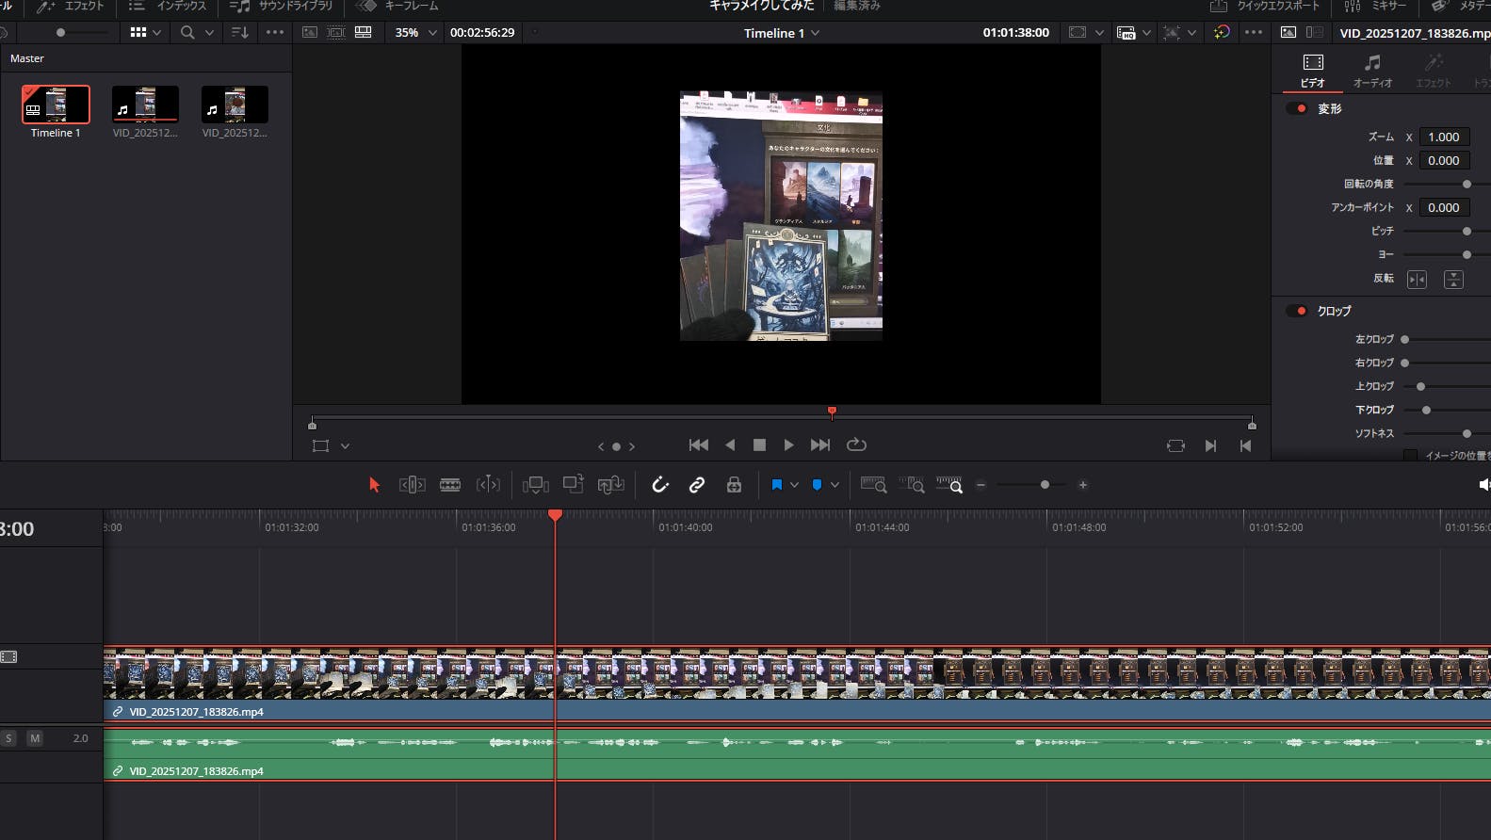This screenshot has width=1491, height=840.
Task: Open the flag color dropdown arrow
Action: click(x=794, y=485)
